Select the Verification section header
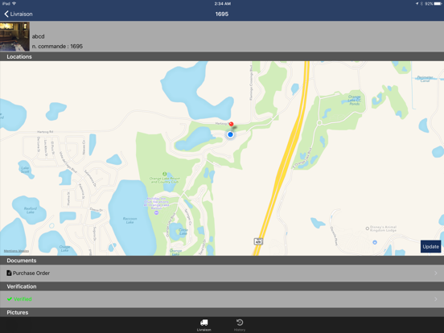444x333 pixels. [222, 286]
